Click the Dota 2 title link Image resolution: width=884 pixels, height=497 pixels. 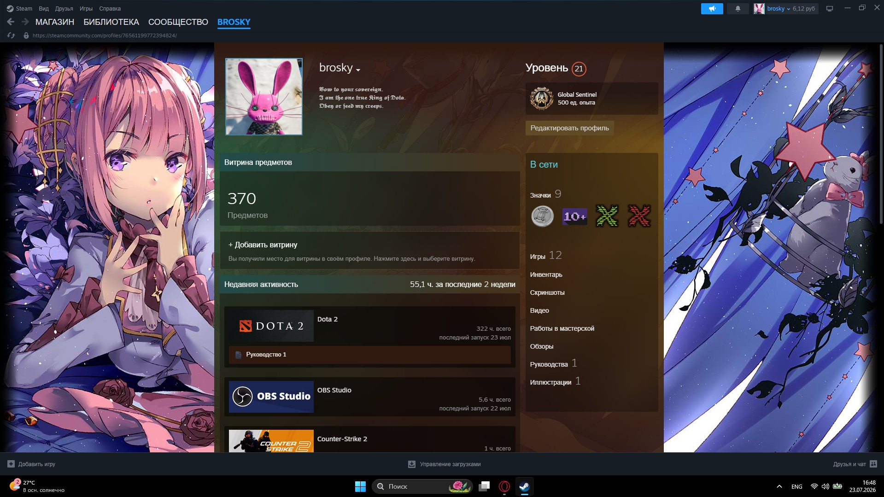pos(327,319)
